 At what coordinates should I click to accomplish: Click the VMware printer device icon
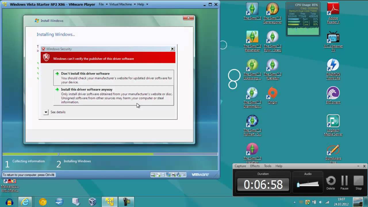[x=173, y=175]
